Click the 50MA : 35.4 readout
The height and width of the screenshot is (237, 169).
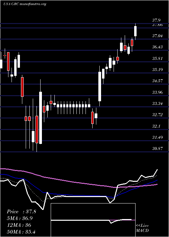21,232
